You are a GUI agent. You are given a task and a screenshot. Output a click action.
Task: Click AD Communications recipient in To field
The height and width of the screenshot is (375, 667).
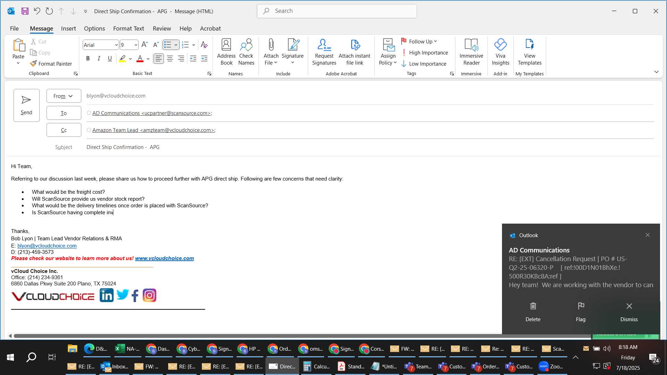151,113
